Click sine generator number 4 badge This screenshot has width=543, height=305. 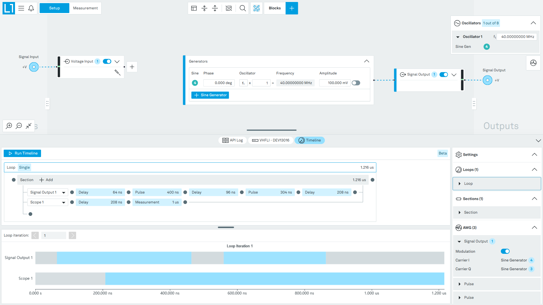pos(195,83)
